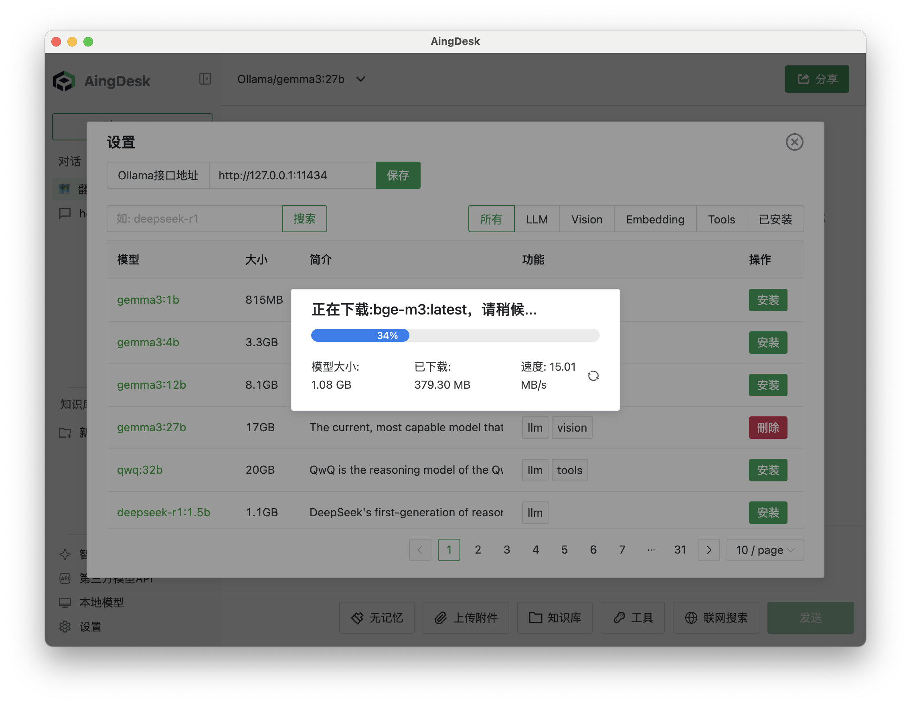Install the qwq:32b model
The image size is (911, 706).
pyautogui.click(x=767, y=470)
